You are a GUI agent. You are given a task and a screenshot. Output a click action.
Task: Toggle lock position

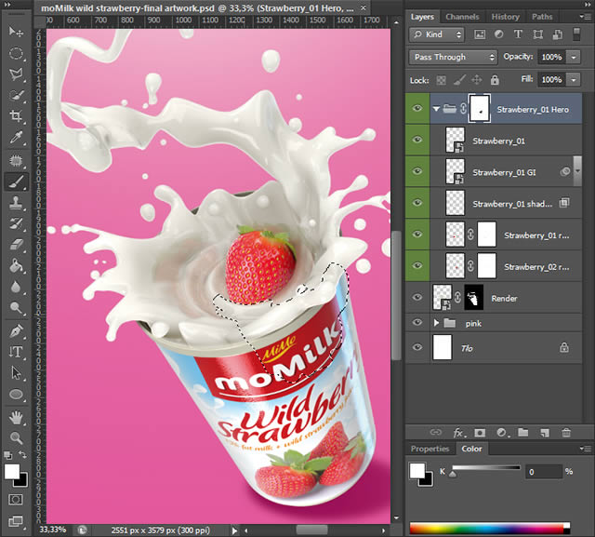click(x=477, y=80)
